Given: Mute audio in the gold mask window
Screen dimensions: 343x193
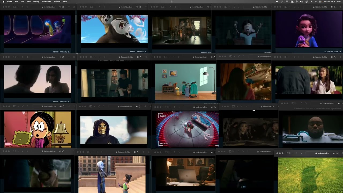Looking at the screenshot, I should [x=136, y=106].
